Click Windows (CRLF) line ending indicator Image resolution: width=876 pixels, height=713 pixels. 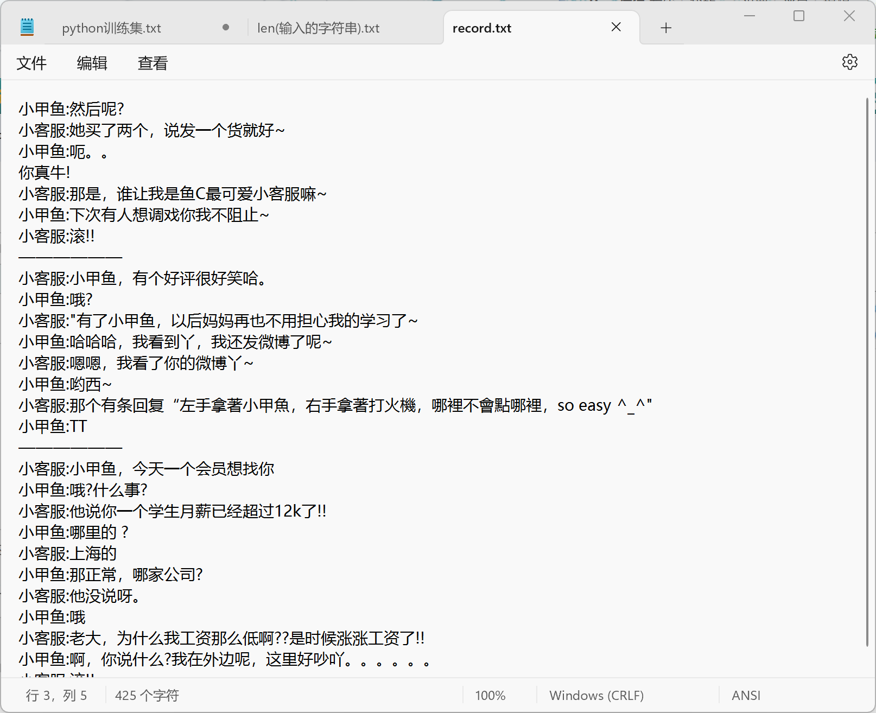[x=596, y=696]
